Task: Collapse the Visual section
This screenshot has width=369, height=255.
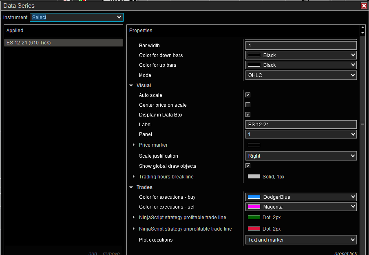Action: tap(131, 86)
